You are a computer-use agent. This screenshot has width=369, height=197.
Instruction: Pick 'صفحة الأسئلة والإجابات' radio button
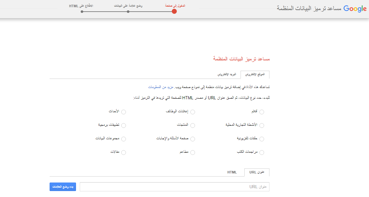point(193,139)
